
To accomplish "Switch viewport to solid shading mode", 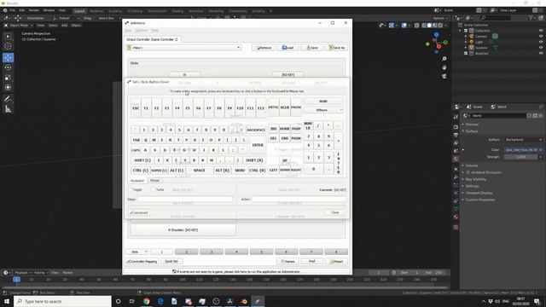I will point(429,25).
